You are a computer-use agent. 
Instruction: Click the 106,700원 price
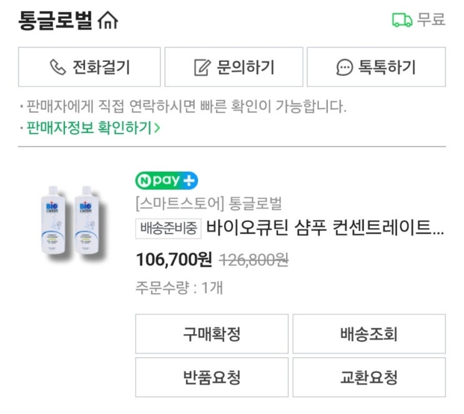174,259
